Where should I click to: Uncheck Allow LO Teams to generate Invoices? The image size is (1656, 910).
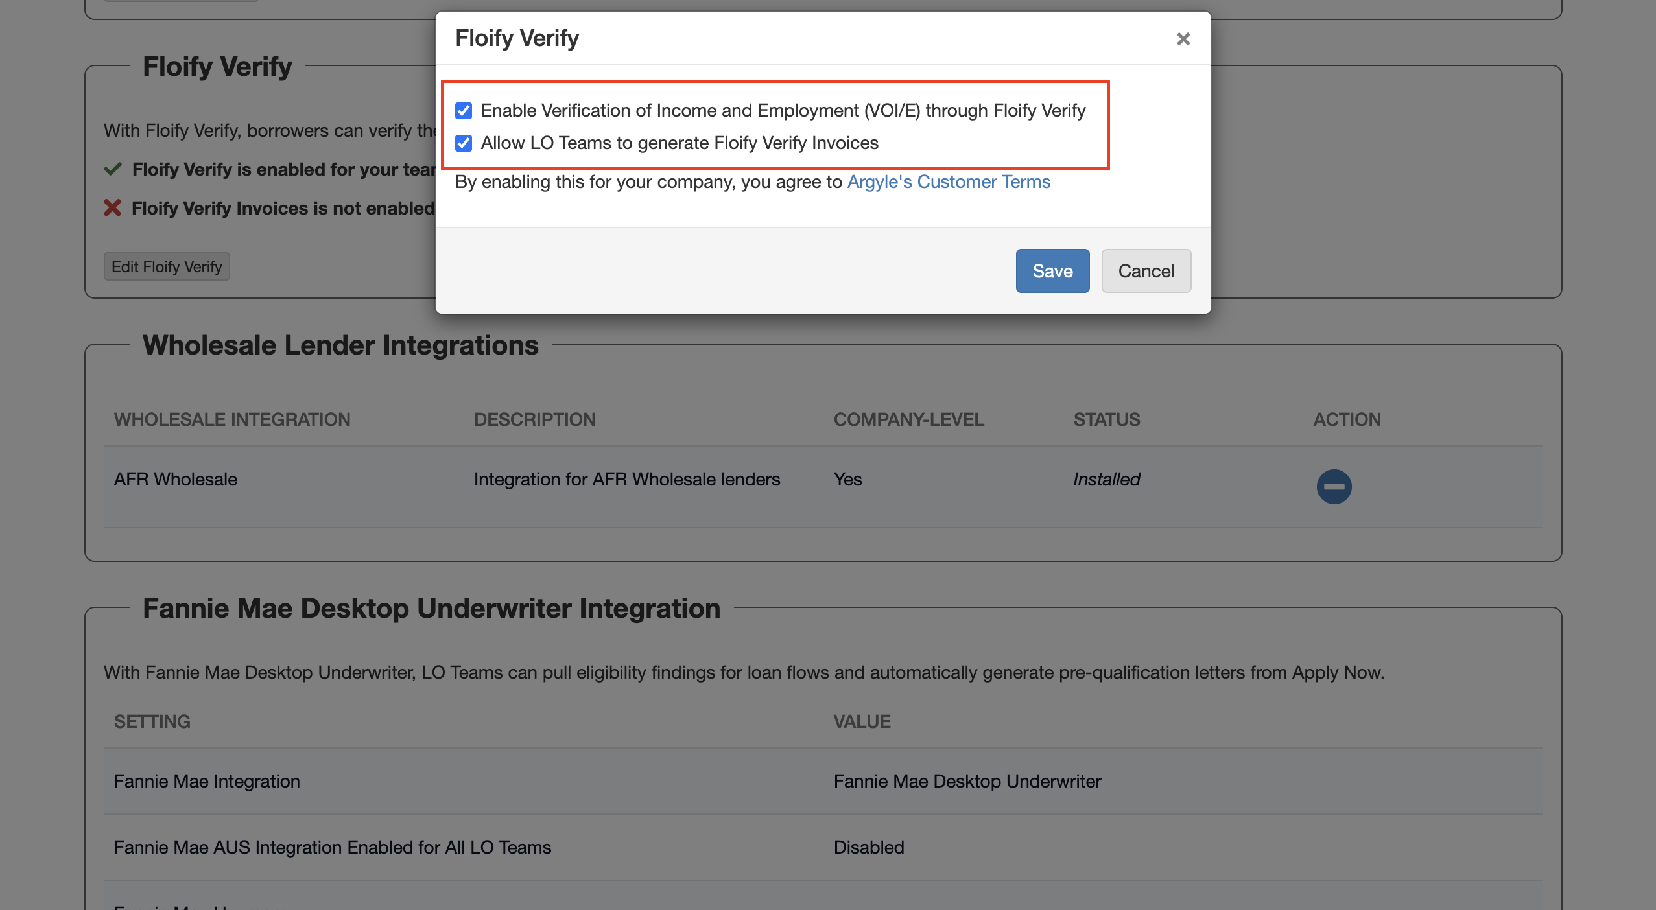pos(464,143)
